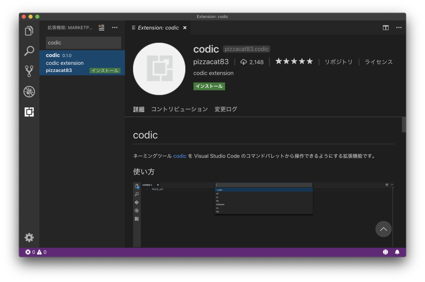Image resolution: width=425 pixels, height=282 pixels.
Task: Switch to the コントリビューション tab
Action: point(180,109)
